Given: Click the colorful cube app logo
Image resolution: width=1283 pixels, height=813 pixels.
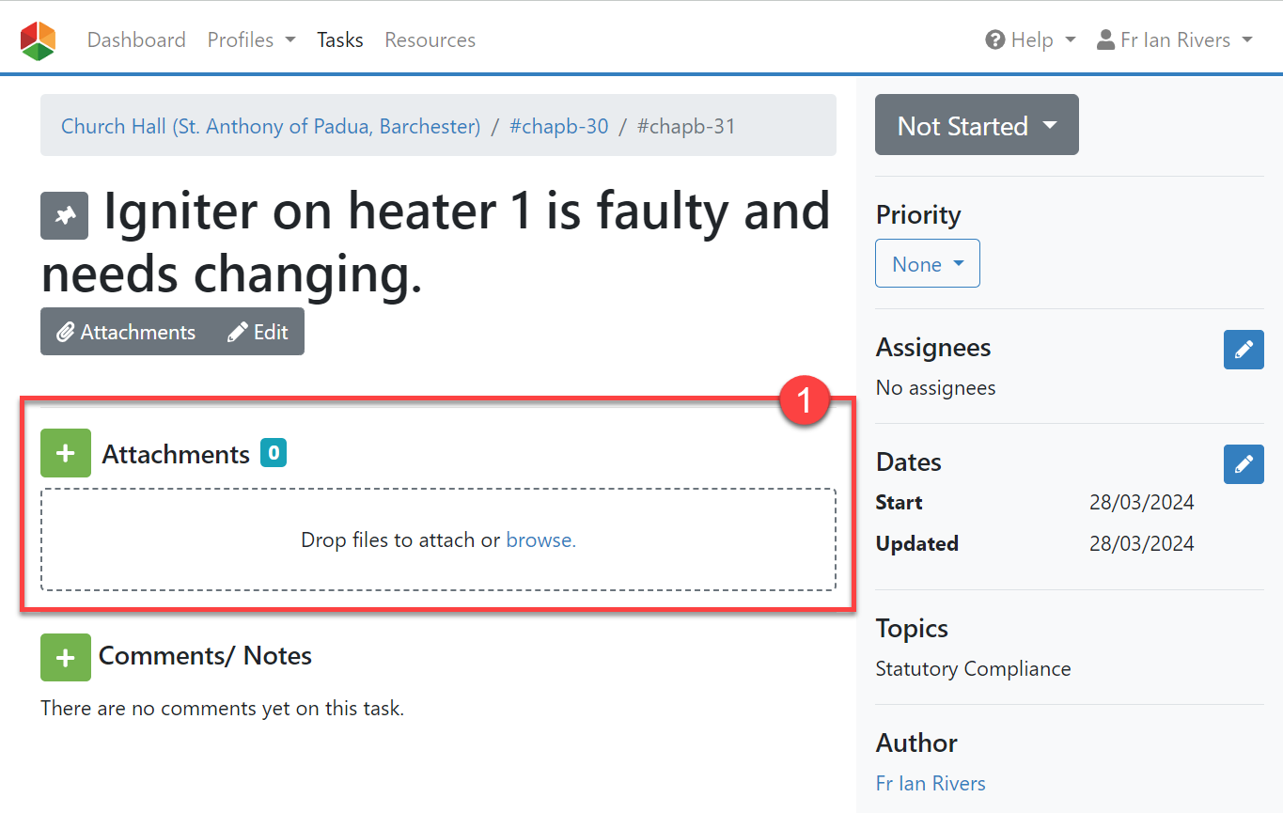Looking at the screenshot, I should point(38,40).
